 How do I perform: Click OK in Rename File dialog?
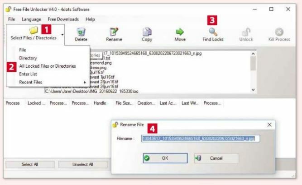(165, 158)
